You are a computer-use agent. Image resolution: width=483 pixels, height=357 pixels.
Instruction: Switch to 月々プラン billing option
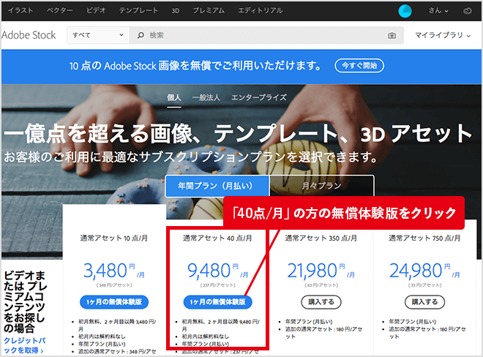pos(321,186)
